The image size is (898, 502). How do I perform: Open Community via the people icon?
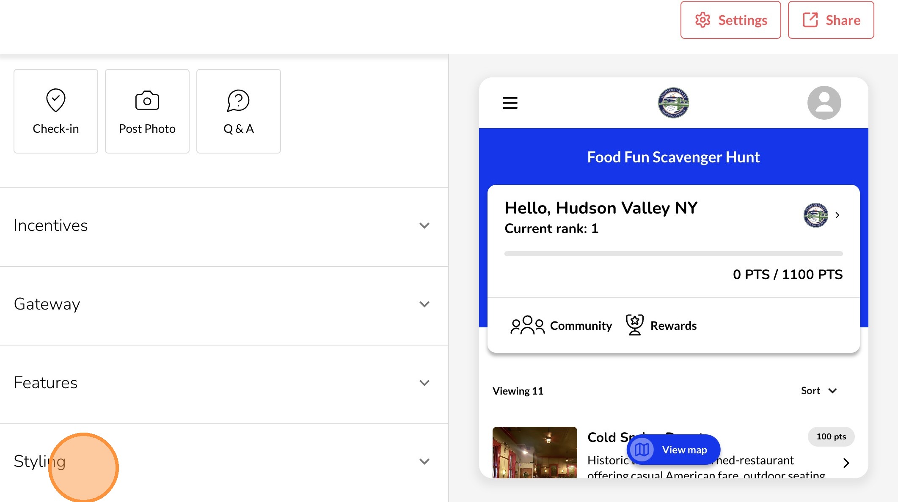tap(527, 325)
